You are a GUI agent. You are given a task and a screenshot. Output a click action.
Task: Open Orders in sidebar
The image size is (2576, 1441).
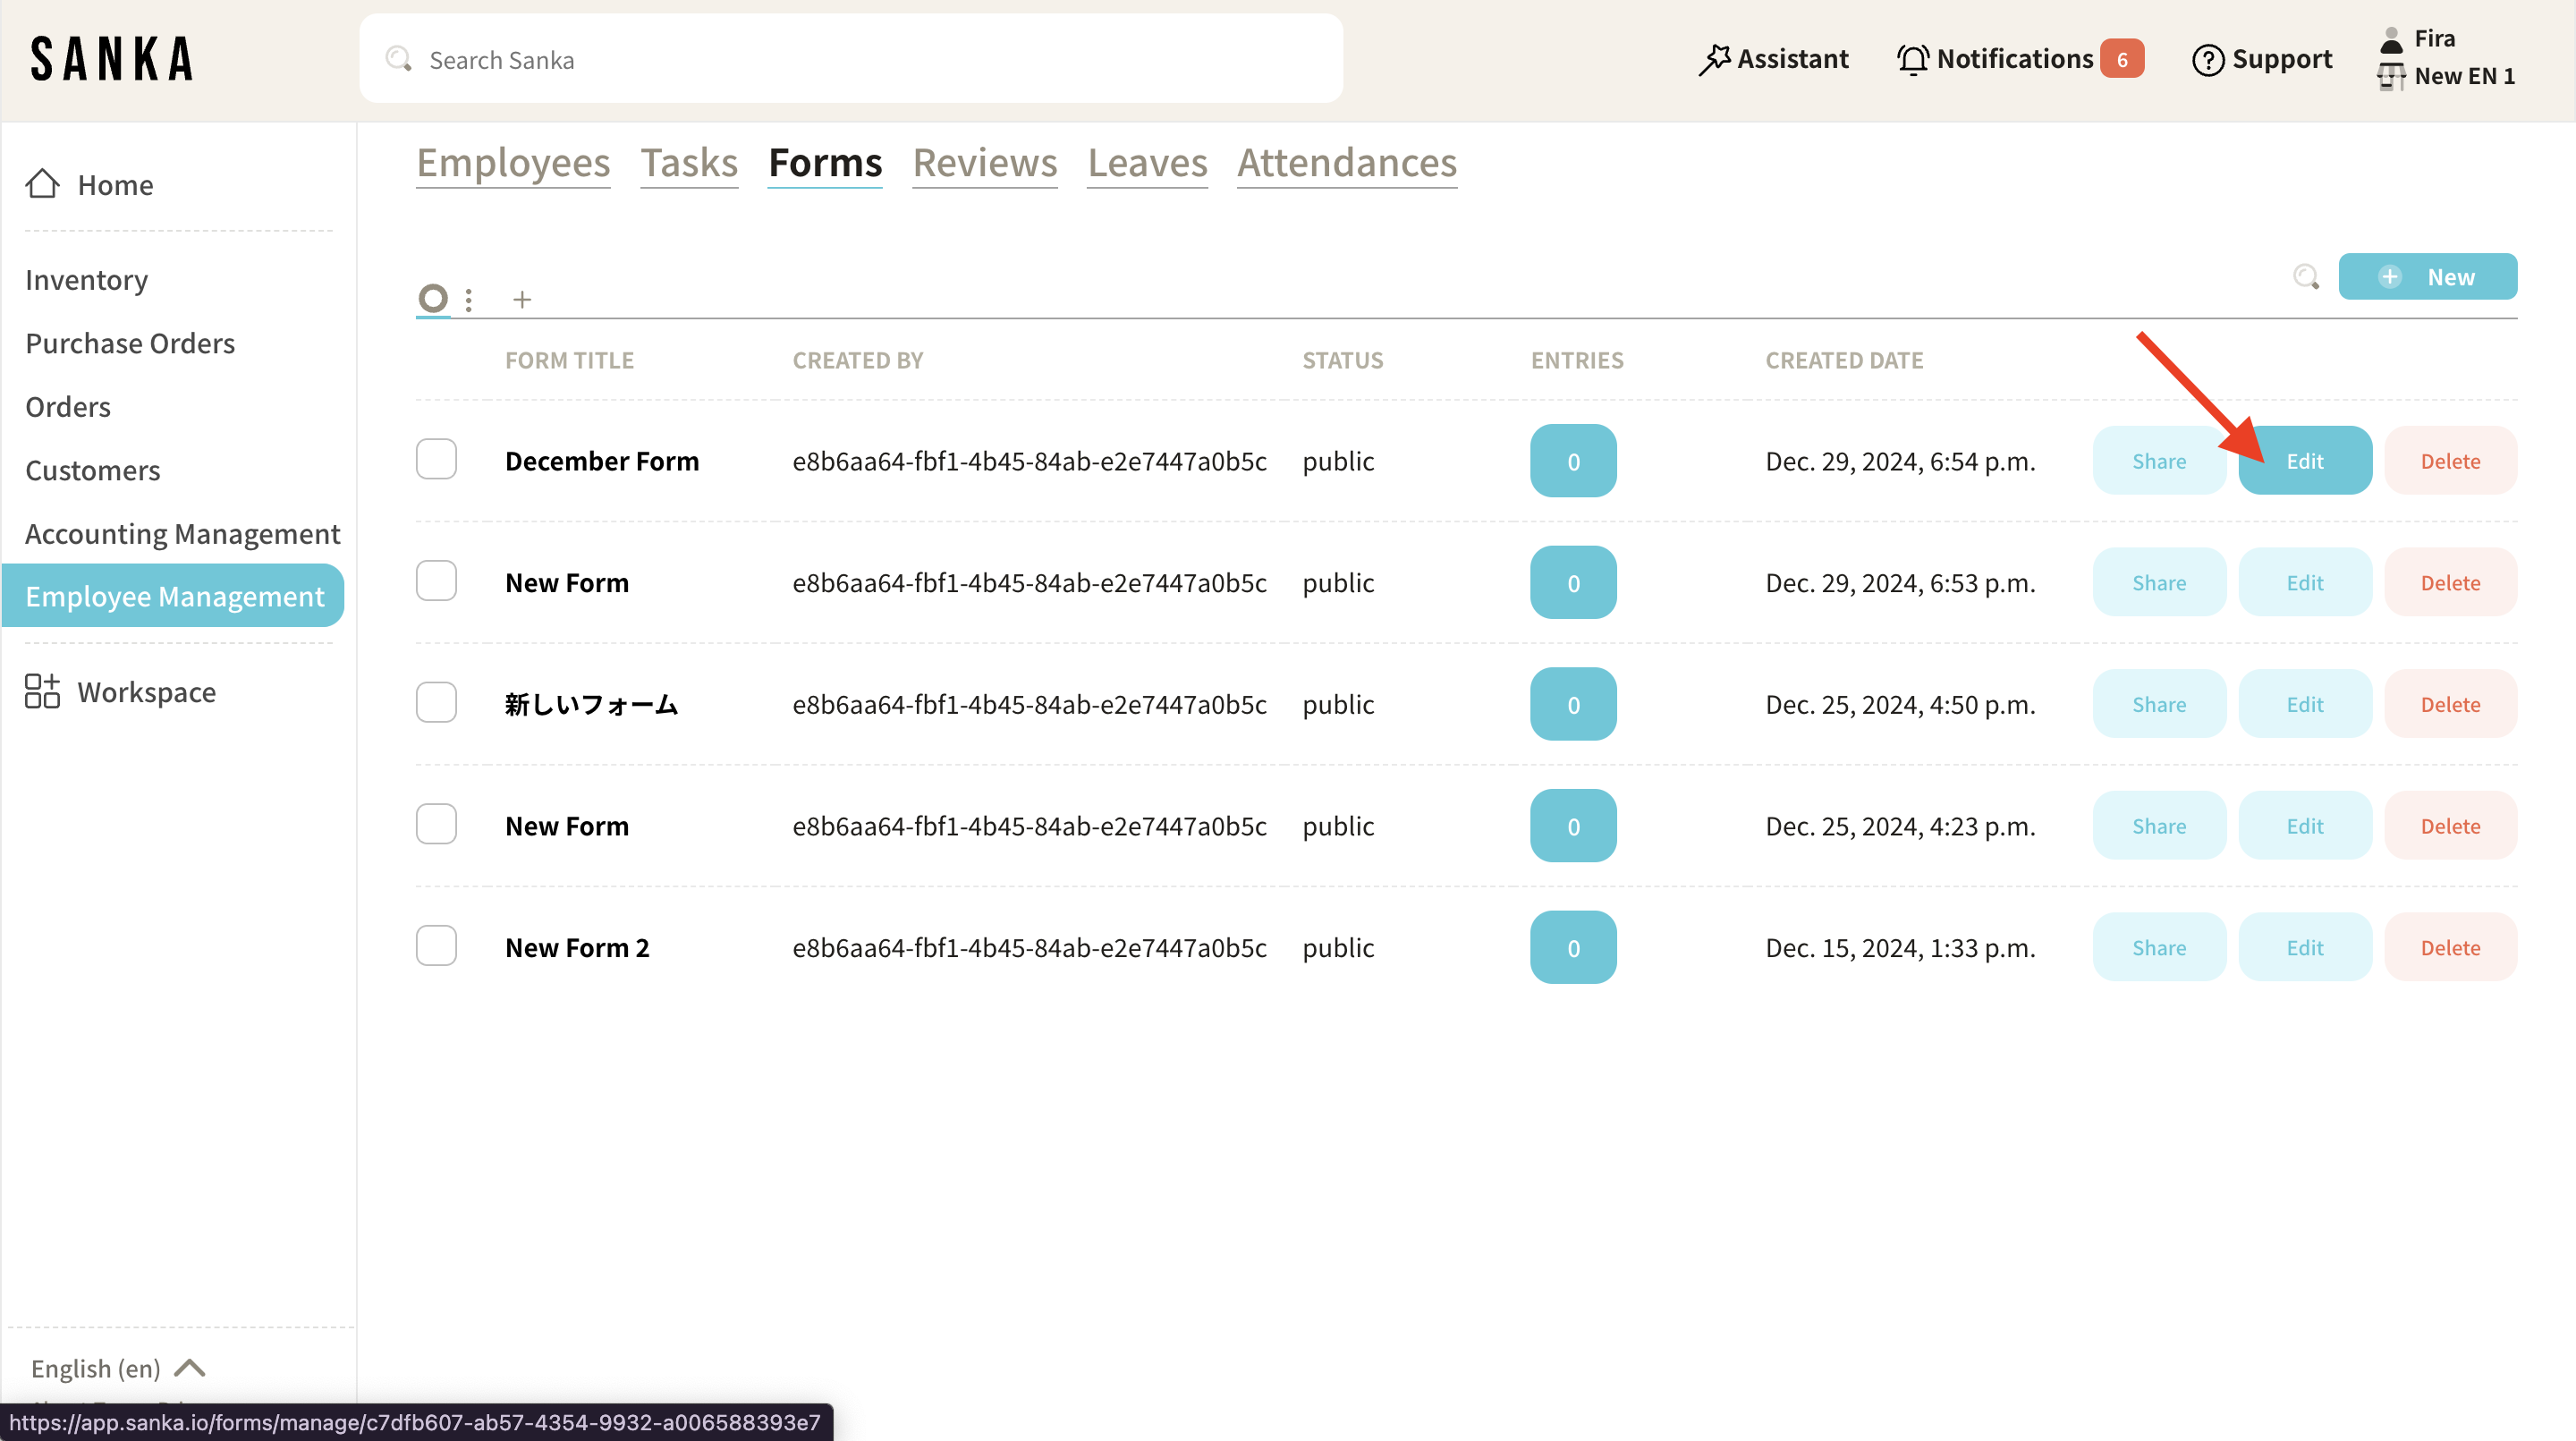point(68,407)
